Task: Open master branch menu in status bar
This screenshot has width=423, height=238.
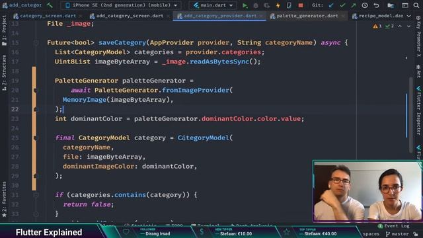Action: [x=397, y=234]
